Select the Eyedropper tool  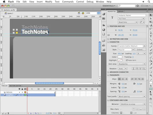pos(151,64)
